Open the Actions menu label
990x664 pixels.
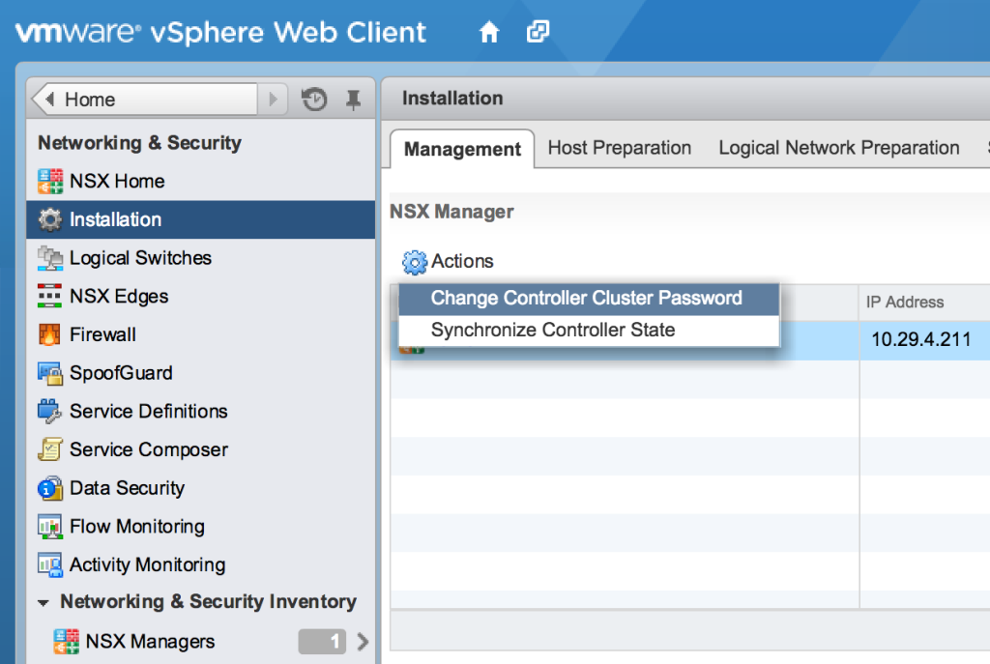click(x=462, y=261)
